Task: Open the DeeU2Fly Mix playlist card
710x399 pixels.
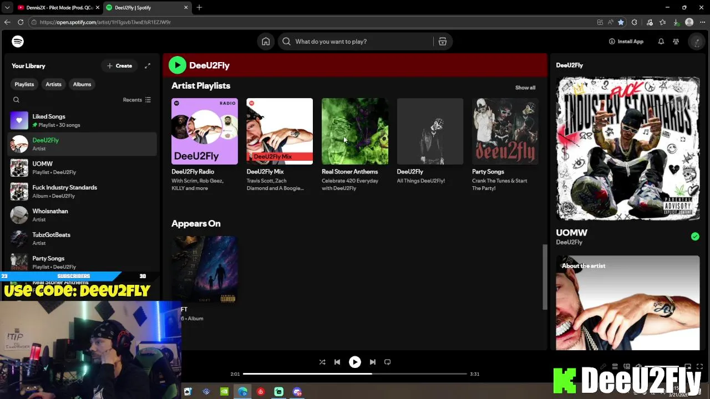Action: [280, 145]
